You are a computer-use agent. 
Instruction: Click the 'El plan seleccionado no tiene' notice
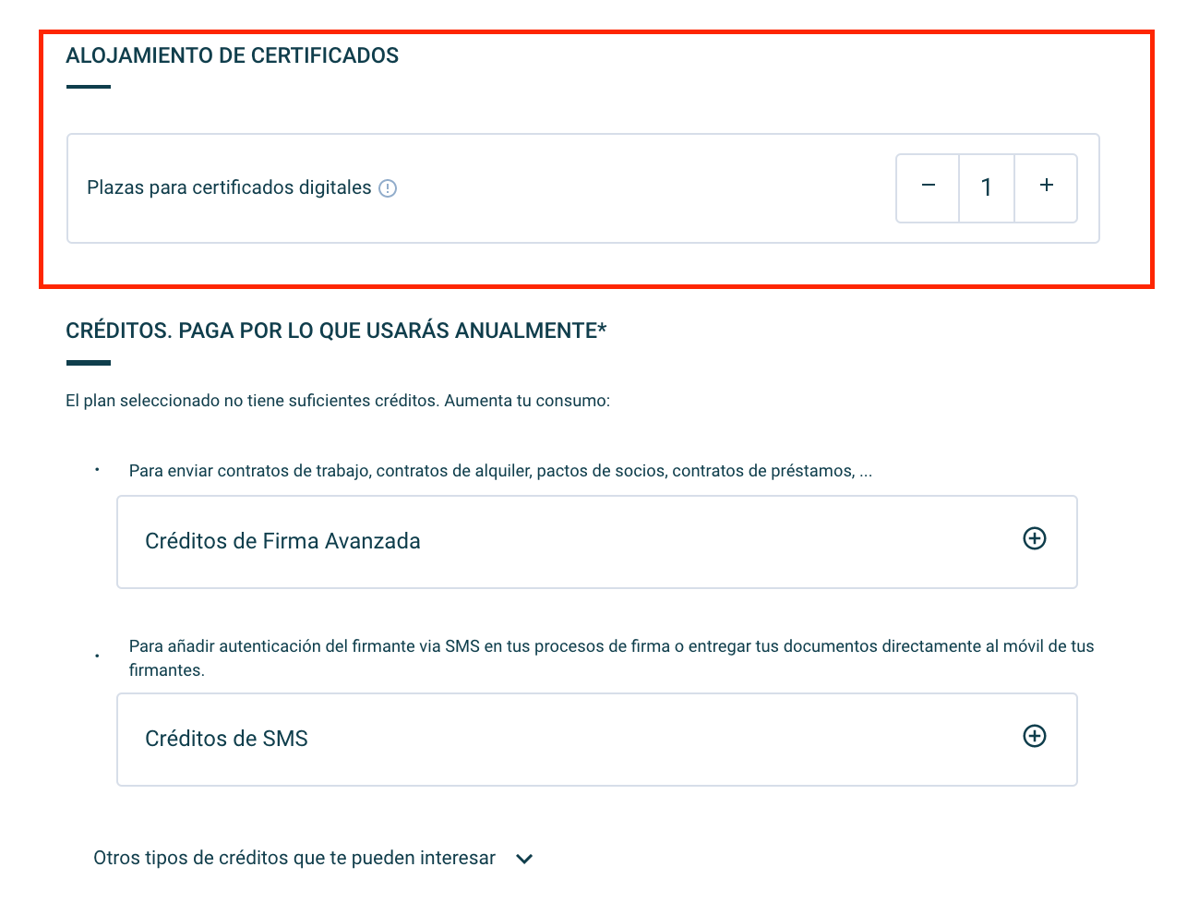[338, 402]
